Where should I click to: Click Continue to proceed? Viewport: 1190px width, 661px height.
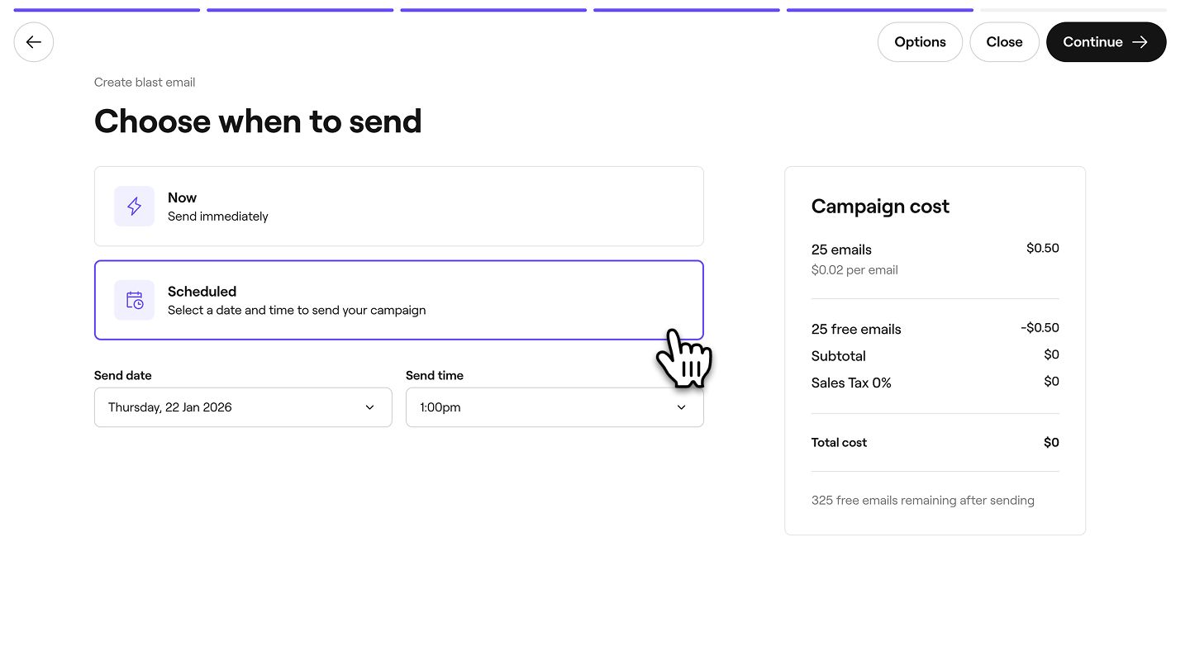point(1092,42)
